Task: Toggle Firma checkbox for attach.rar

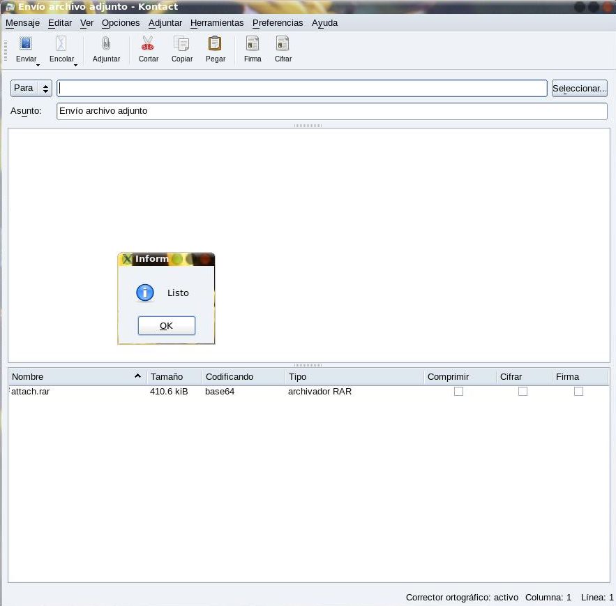Action: point(578,391)
